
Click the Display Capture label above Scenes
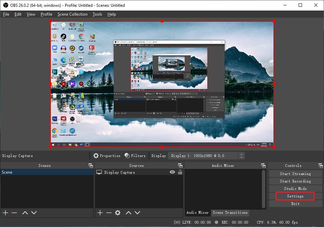[18, 156]
